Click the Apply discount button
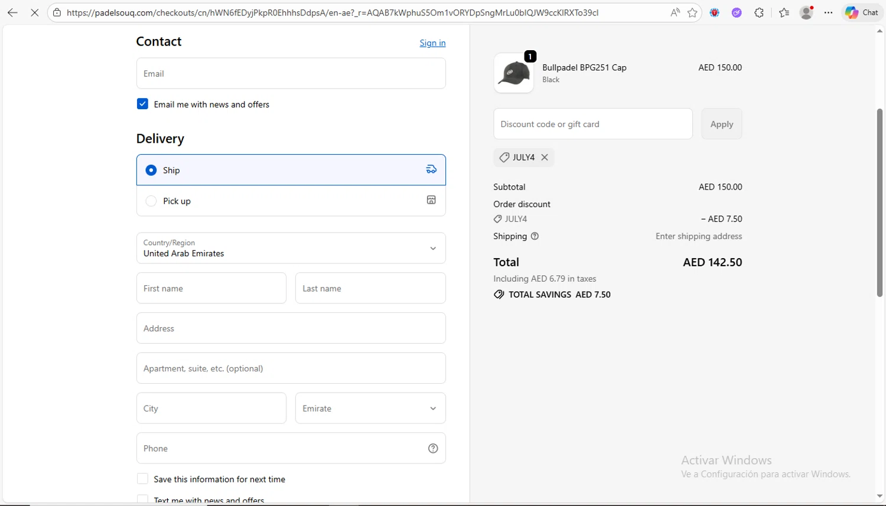This screenshot has height=506, width=886. pyautogui.click(x=722, y=124)
